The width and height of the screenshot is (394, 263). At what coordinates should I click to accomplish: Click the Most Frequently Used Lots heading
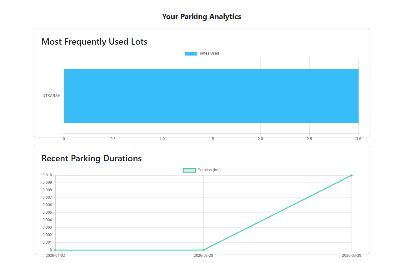[x=94, y=41]
